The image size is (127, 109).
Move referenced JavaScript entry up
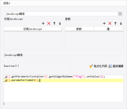pyautogui.click(x=54, y=23)
